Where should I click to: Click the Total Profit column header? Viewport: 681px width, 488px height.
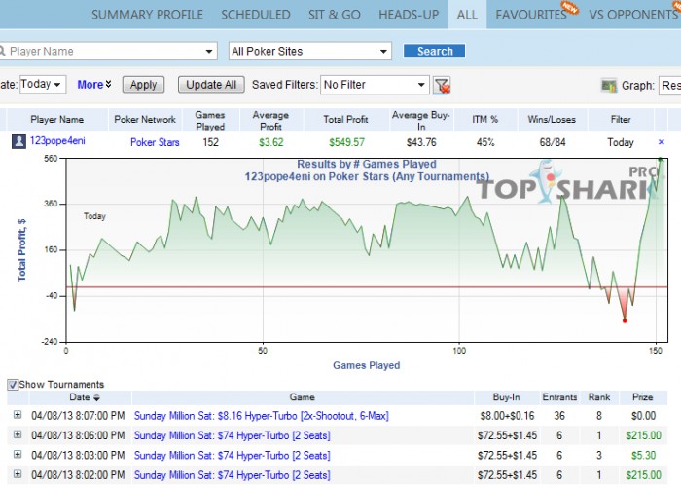(345, 120)
